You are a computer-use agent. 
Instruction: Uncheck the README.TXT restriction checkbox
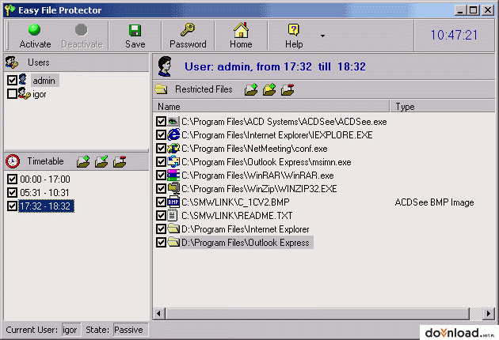click(161, 215)
